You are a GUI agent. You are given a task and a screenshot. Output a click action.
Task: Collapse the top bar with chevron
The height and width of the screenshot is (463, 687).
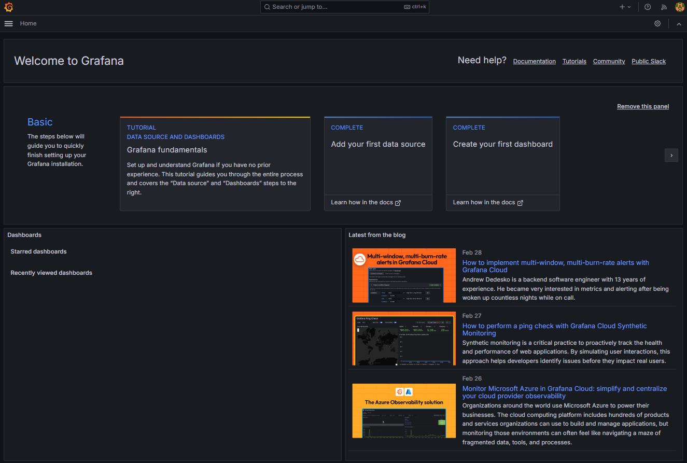point(679,24)
